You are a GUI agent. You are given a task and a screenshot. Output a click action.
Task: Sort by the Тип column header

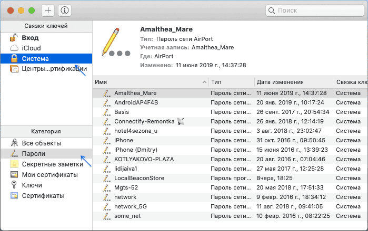pyautogui.click(x=232, y=82)
